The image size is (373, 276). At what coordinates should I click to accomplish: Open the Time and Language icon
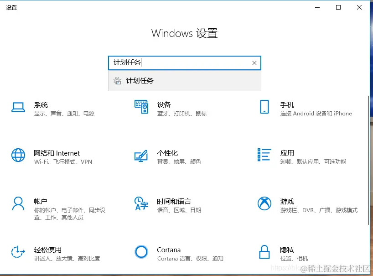[x=141, y=203]
